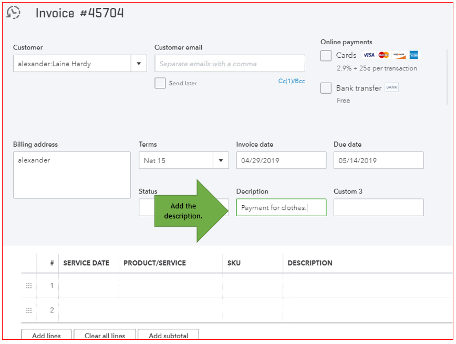Open the Customer dropdown arrow
456x344 pixels.
pos(139,64)
